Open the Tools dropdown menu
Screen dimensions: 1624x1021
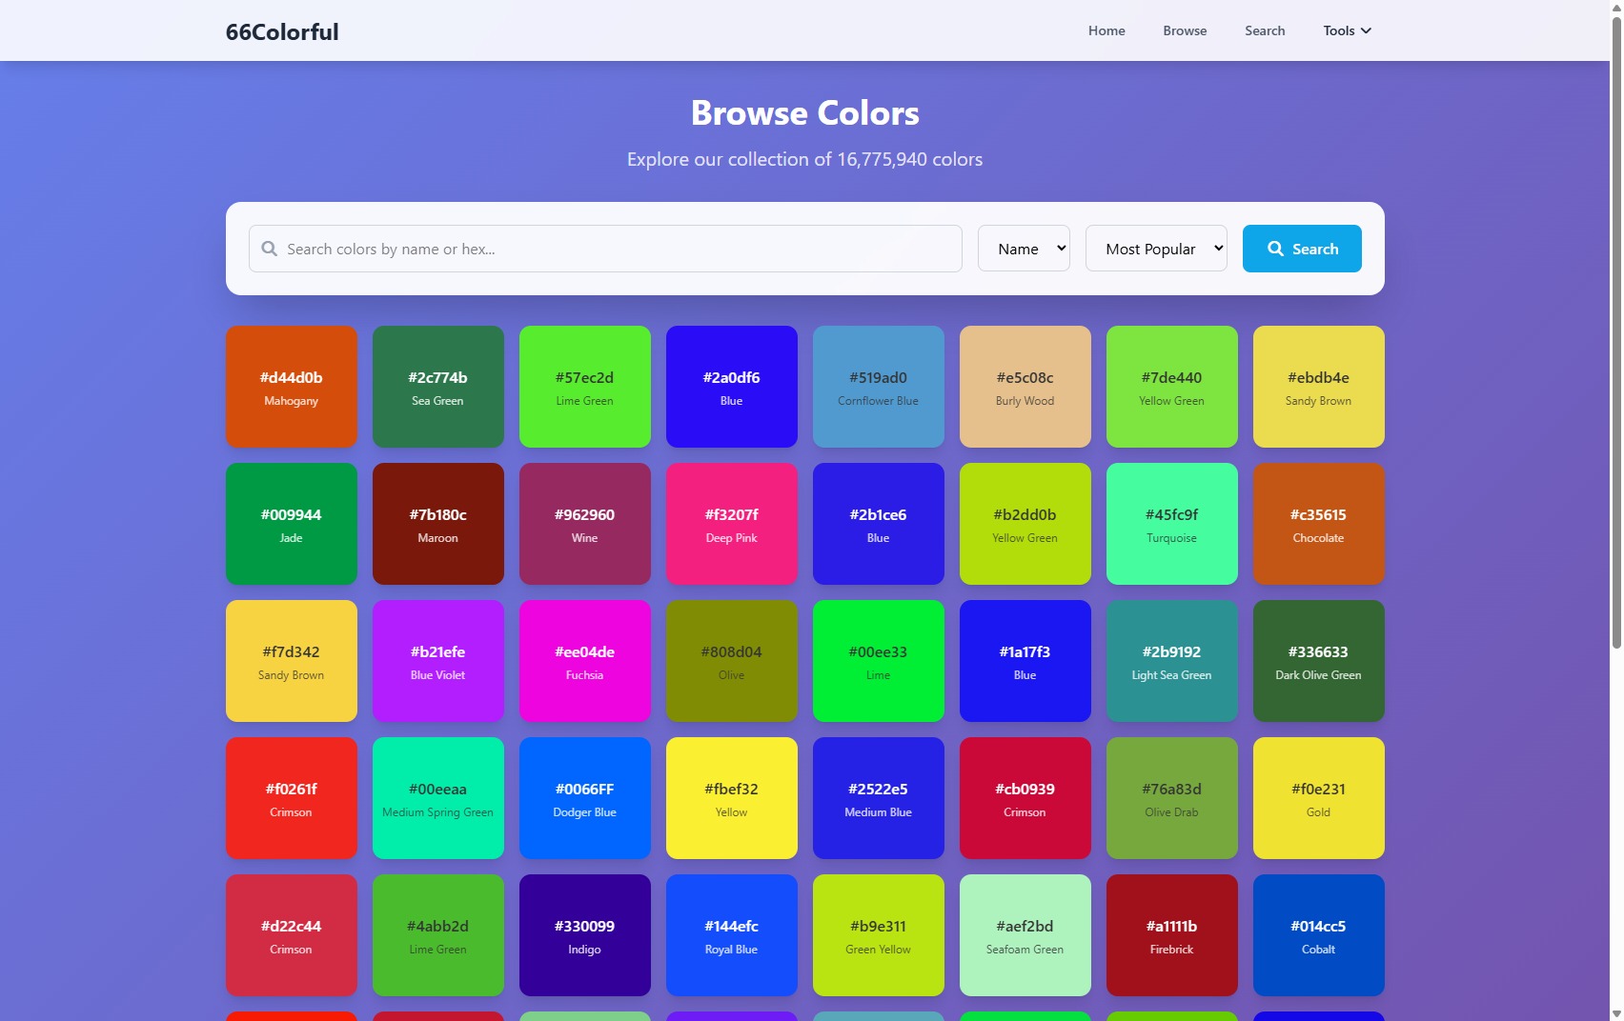tap(1347, 30)
